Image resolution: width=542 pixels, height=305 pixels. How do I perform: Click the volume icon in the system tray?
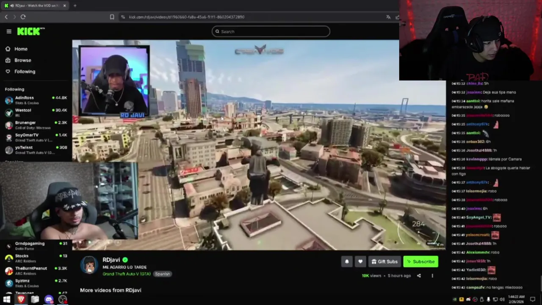502,299
